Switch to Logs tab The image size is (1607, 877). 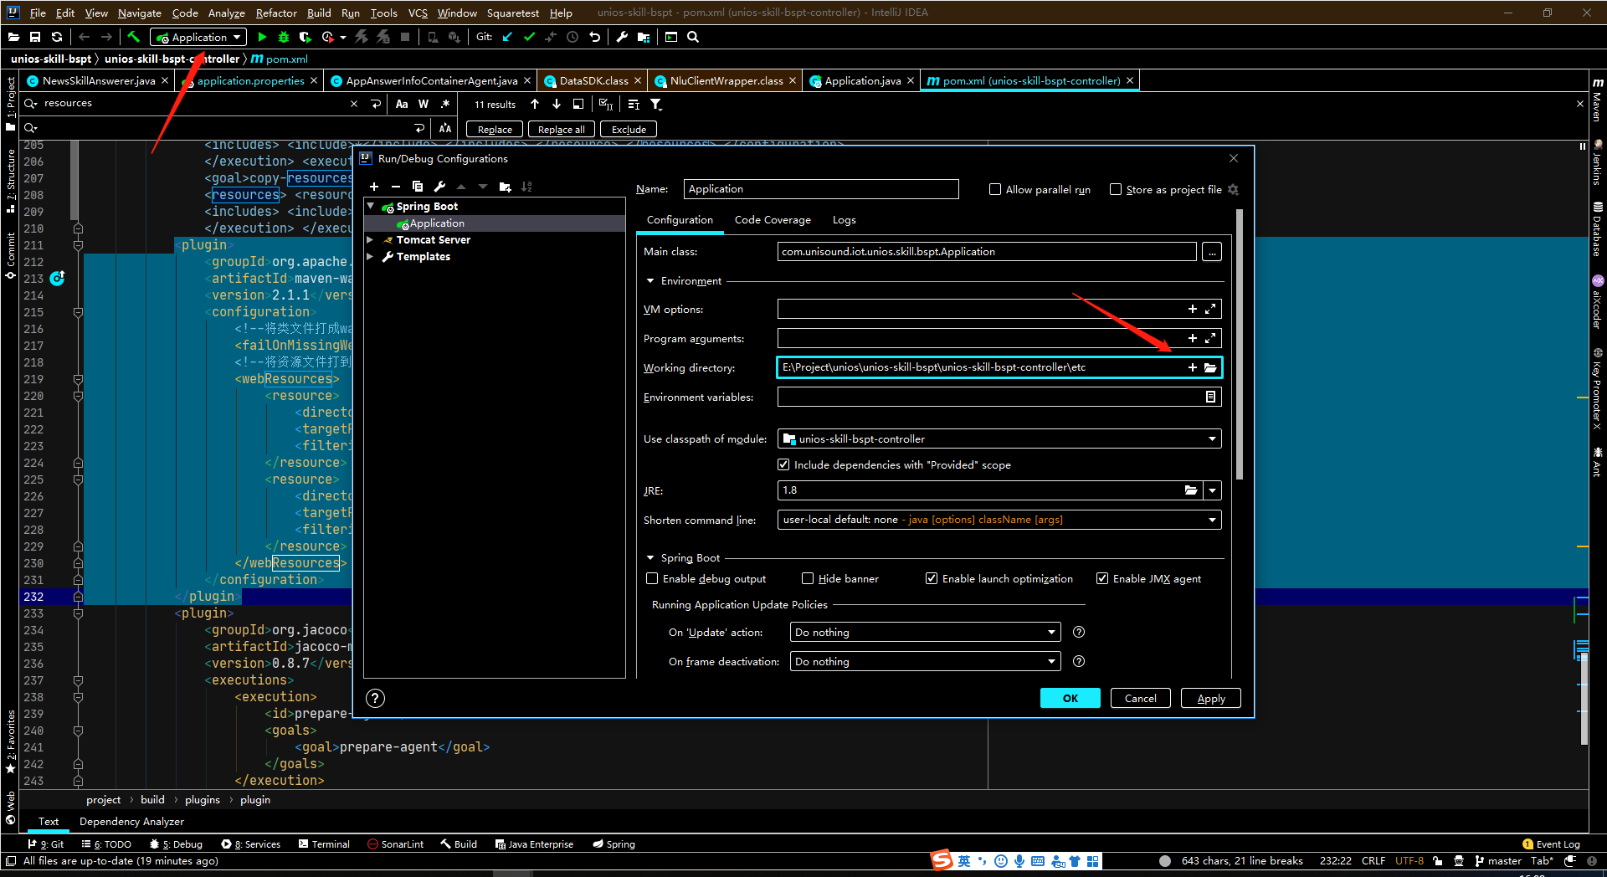[x=844, y=220]
